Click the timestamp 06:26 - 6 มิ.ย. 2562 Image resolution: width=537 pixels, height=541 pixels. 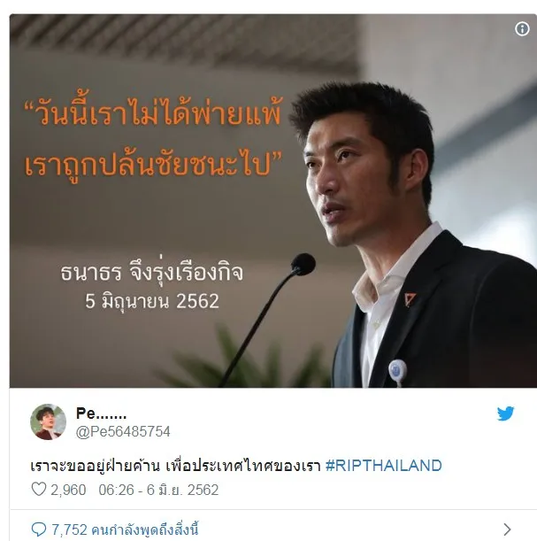click(158, 490)
